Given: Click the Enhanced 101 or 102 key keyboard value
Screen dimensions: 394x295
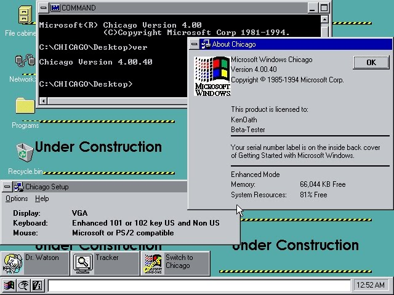Looking at the screenshot, I should pyautogui.click(x=146, y=223).
